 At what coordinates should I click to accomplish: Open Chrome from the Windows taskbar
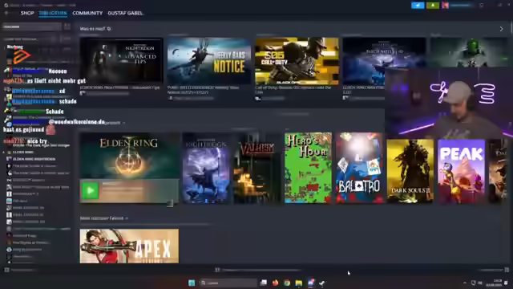pyautogui.click(x=287, y=283)
